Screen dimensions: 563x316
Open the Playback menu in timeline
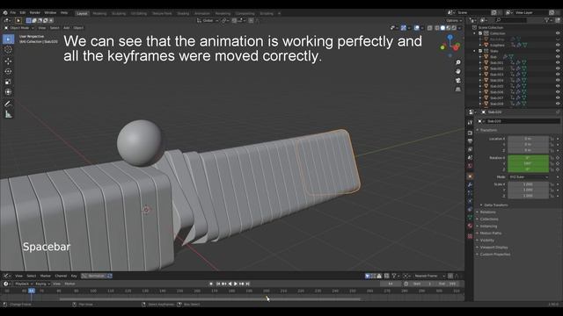pos(24,284)
